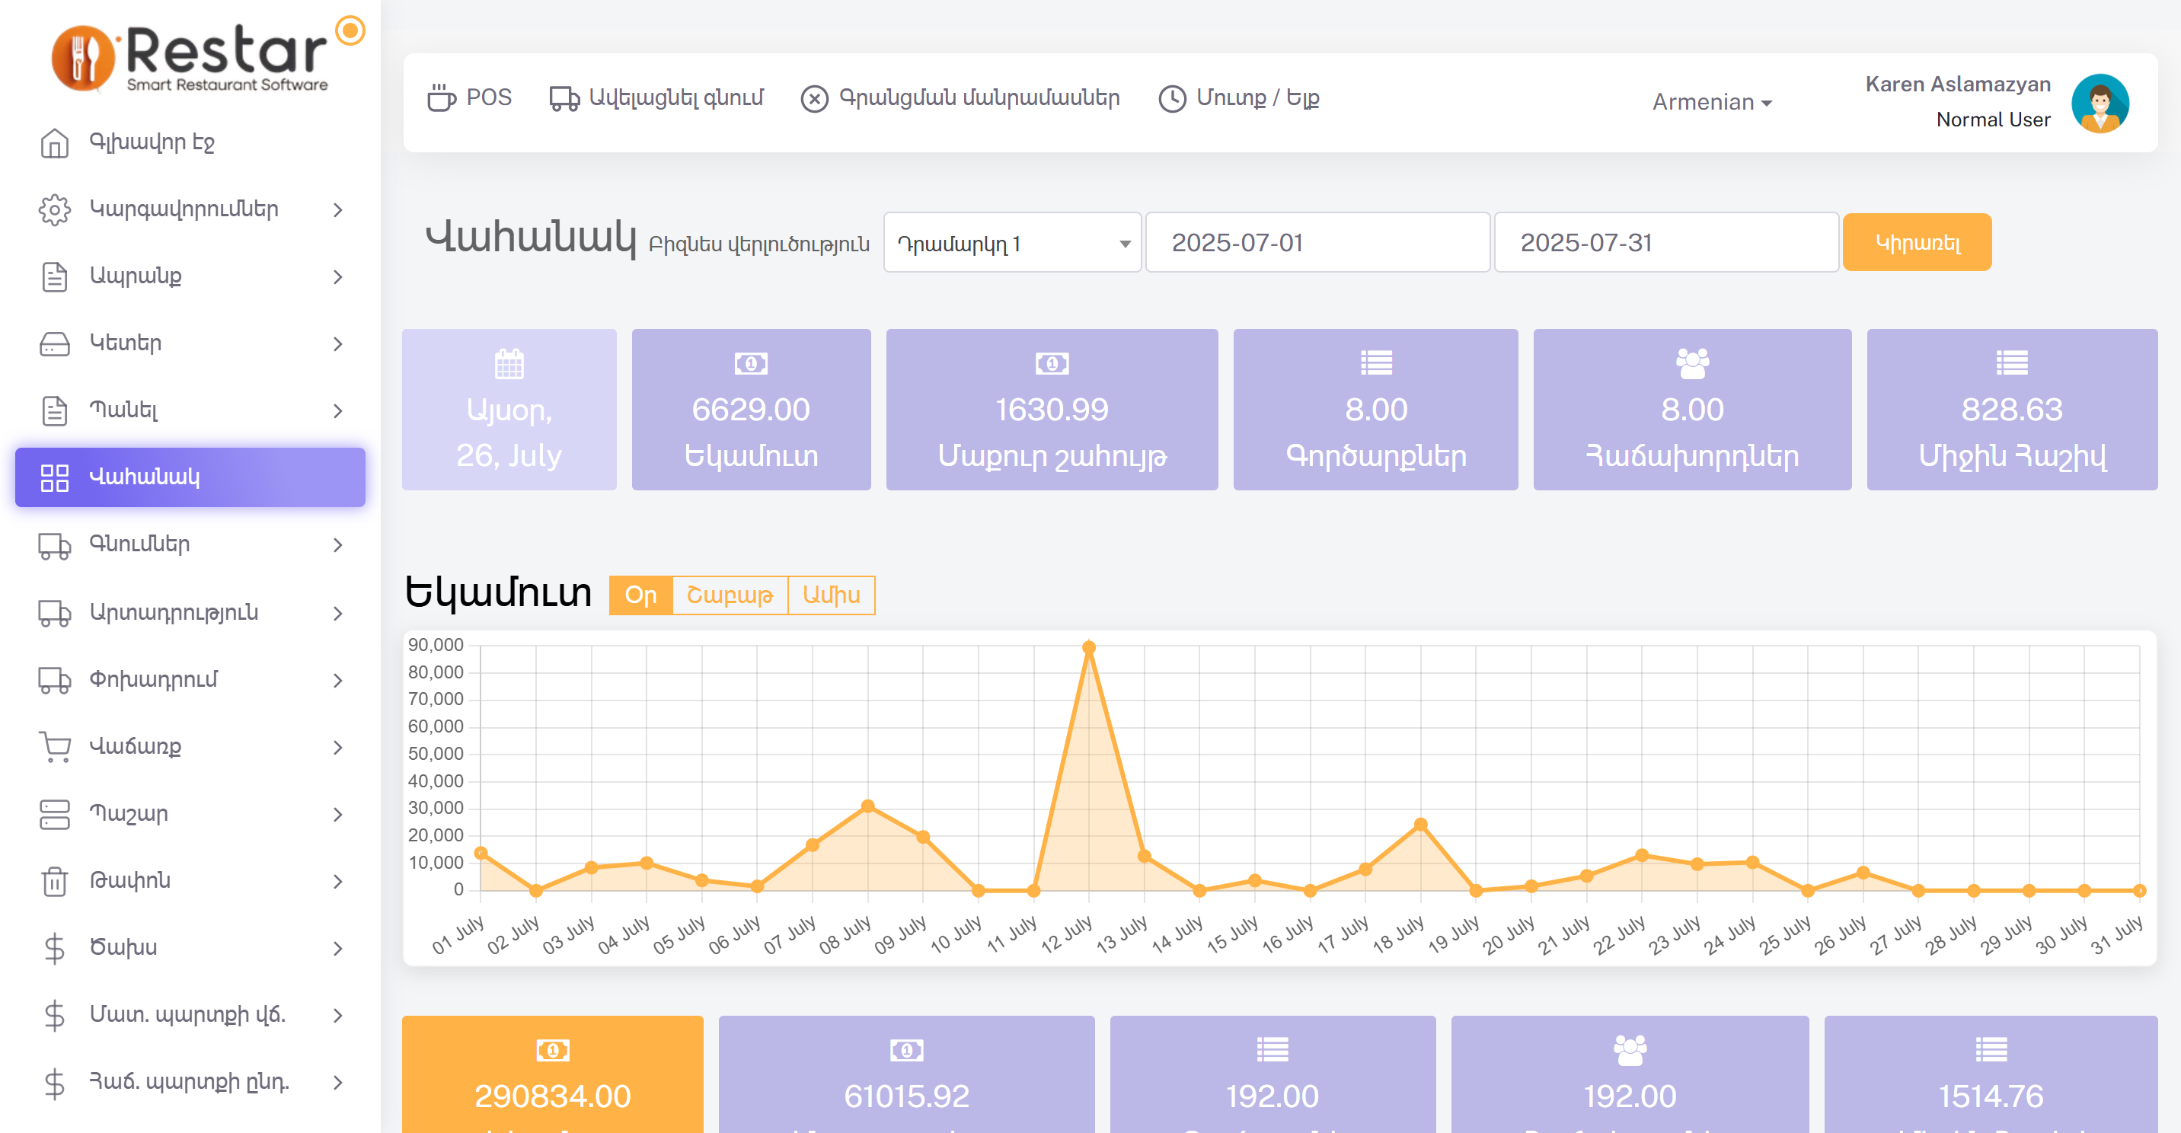Select the Օր (Day) chart toggle
Screen dimensions: 2181x1133
coord(640,595)
